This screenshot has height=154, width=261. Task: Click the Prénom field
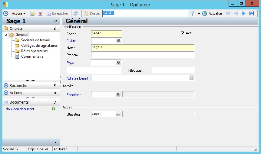point(143,55)
